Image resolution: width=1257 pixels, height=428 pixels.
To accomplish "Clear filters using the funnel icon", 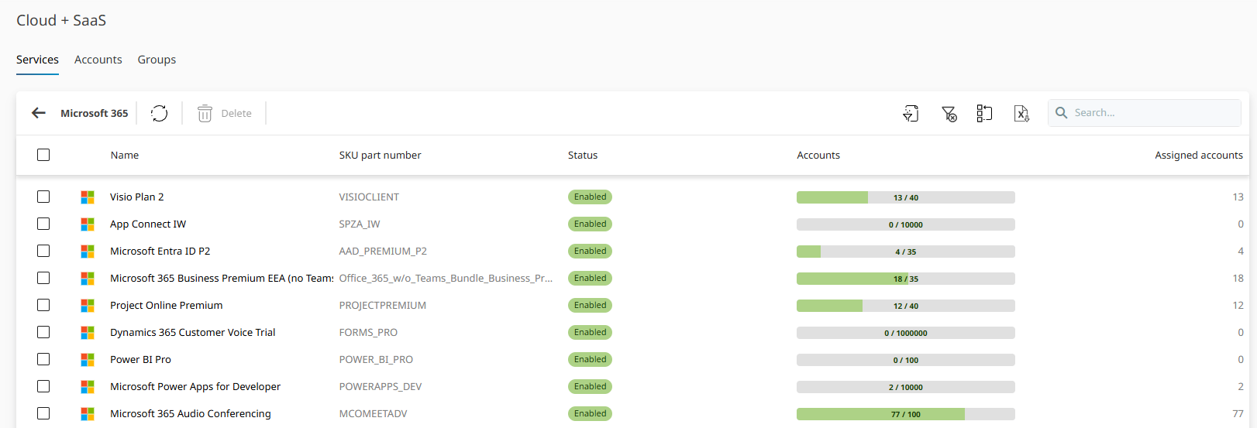I will 949,114.
